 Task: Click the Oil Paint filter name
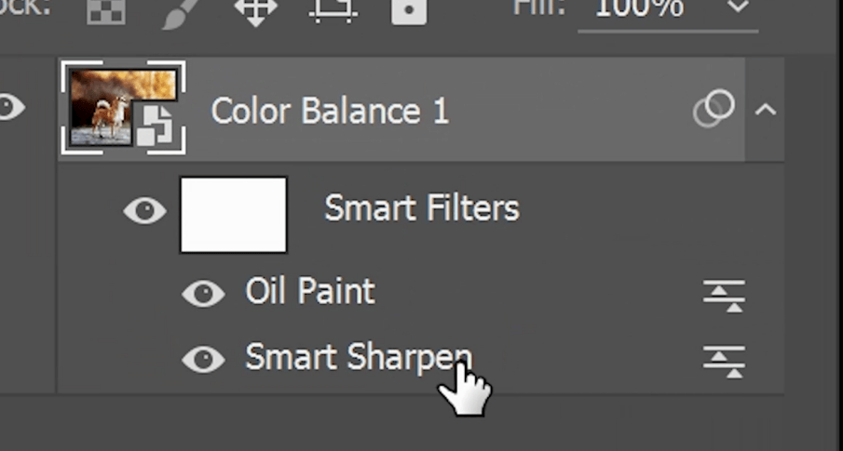309,291
